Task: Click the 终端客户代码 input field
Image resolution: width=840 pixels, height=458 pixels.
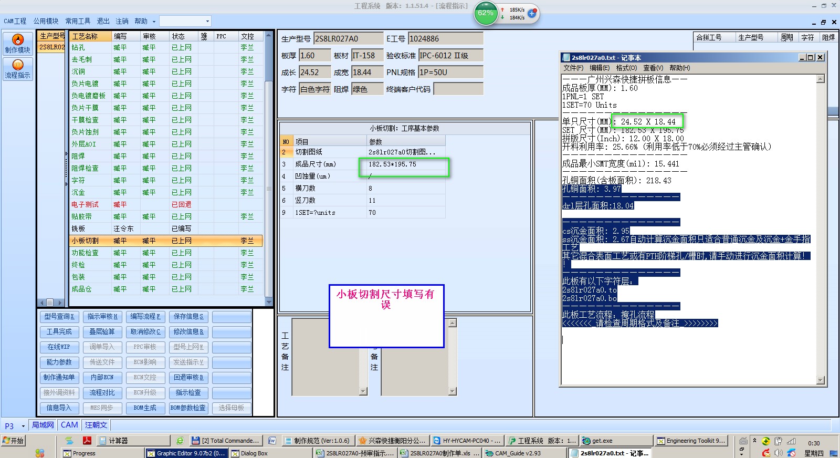Action: 458,89
